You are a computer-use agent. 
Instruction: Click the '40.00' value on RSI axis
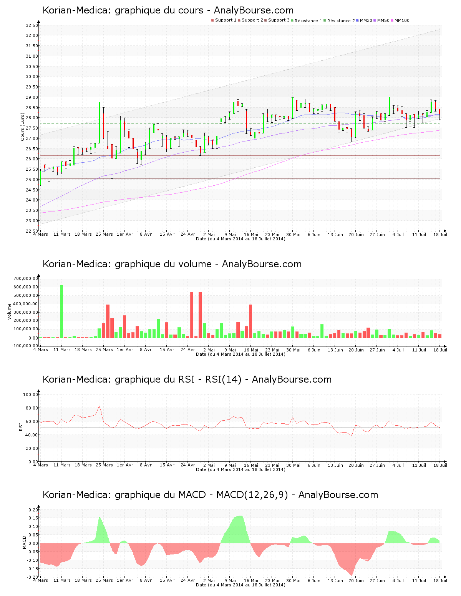(x=32, y=435)
